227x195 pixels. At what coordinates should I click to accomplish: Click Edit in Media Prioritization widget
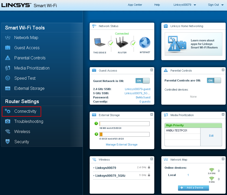pyautogui.click(x=211, y=136)
